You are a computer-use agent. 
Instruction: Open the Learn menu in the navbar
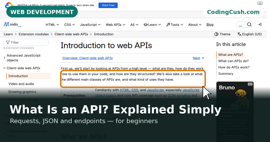click(152, 25)
